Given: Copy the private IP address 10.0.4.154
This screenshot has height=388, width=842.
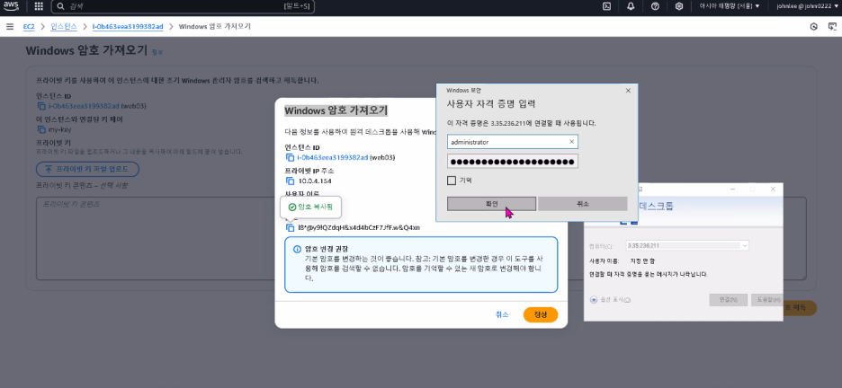Looking at the screenshot, I should pyautogui.click(x=291, y=181).
